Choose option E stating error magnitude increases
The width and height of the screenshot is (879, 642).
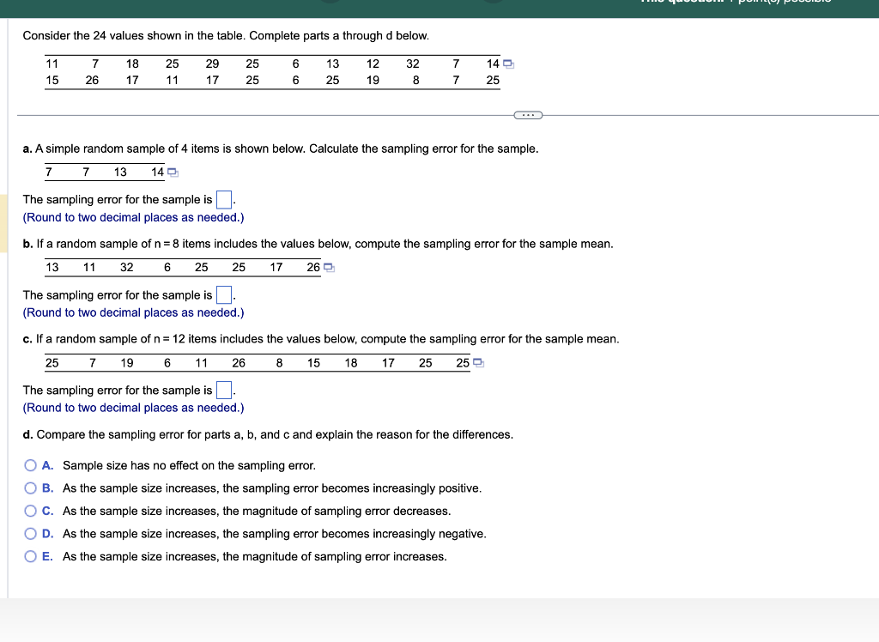click(30, 555)
